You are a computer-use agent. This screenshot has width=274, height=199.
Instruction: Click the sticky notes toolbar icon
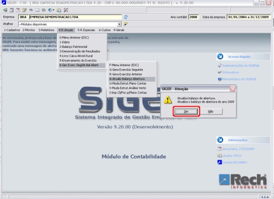coord(24,10)
